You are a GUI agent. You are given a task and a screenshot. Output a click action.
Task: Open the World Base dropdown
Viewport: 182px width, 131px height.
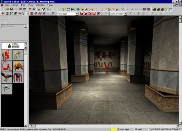pos(77,14)
